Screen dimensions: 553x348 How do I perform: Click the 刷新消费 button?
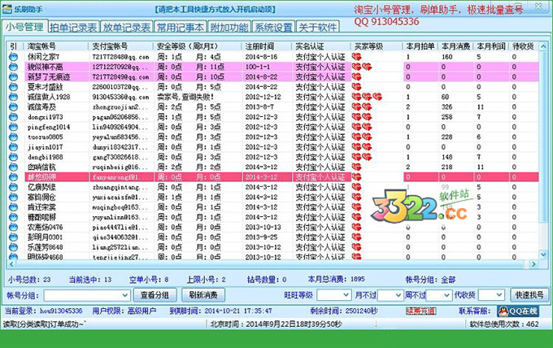tap(203, 295)
